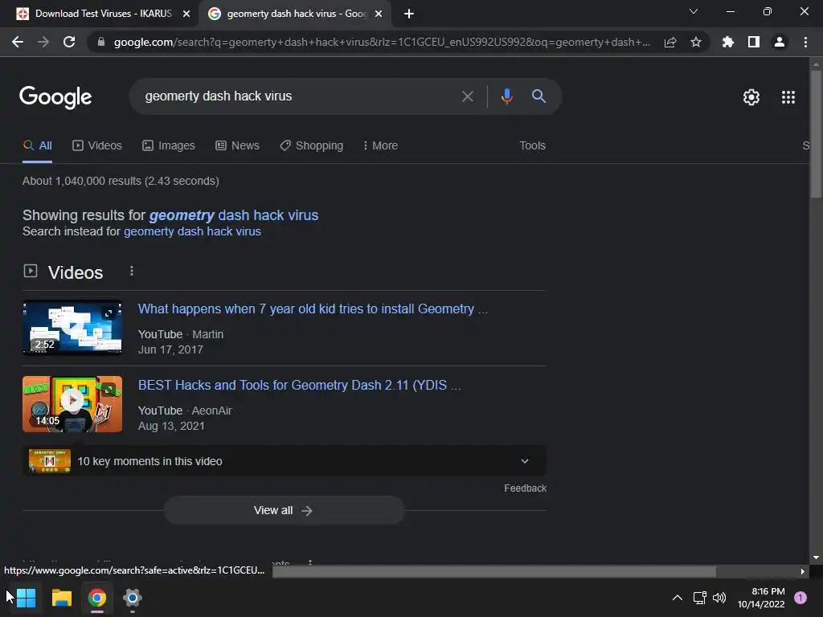Open clock showing 8:16 PM
Viewport: 823px width, 617px height.
761,598
